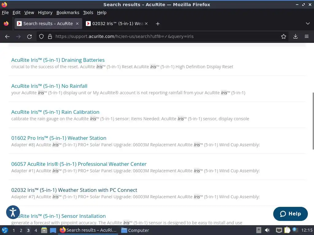Open 01602 Pro Iris Weather Station article

[x=59, y=138]
